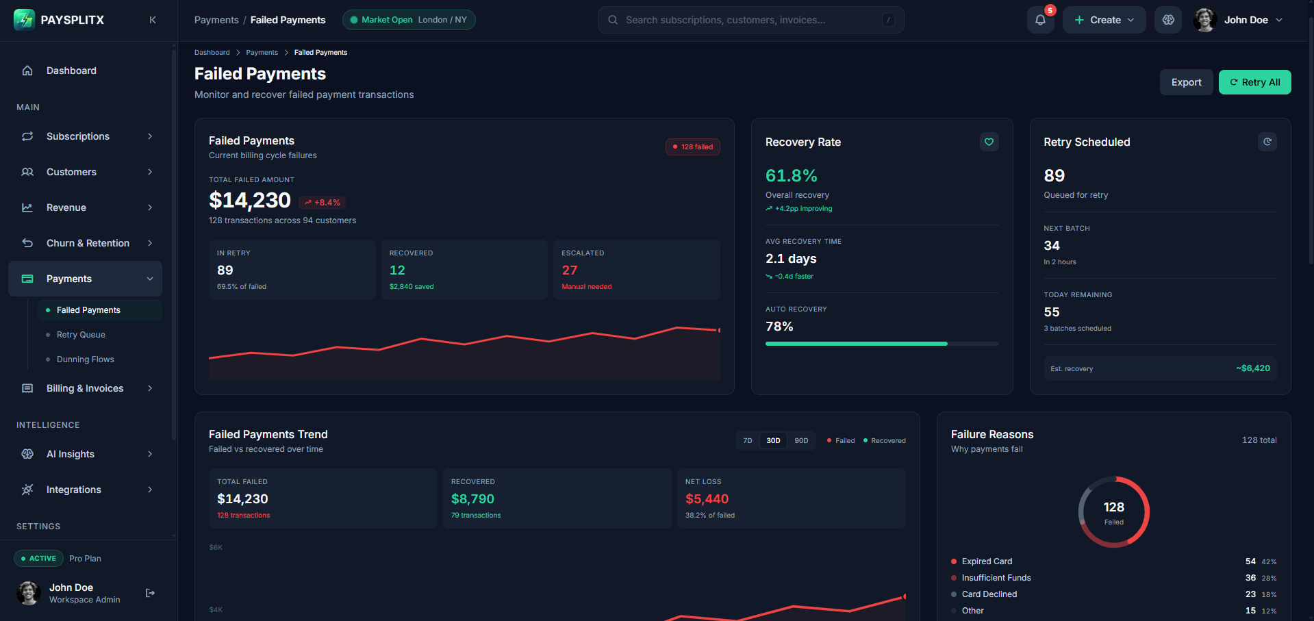The width and height of the screenshot is (1314, 621).
Task: Click the logout icon beside Workspace Admin
Action: 150,593
